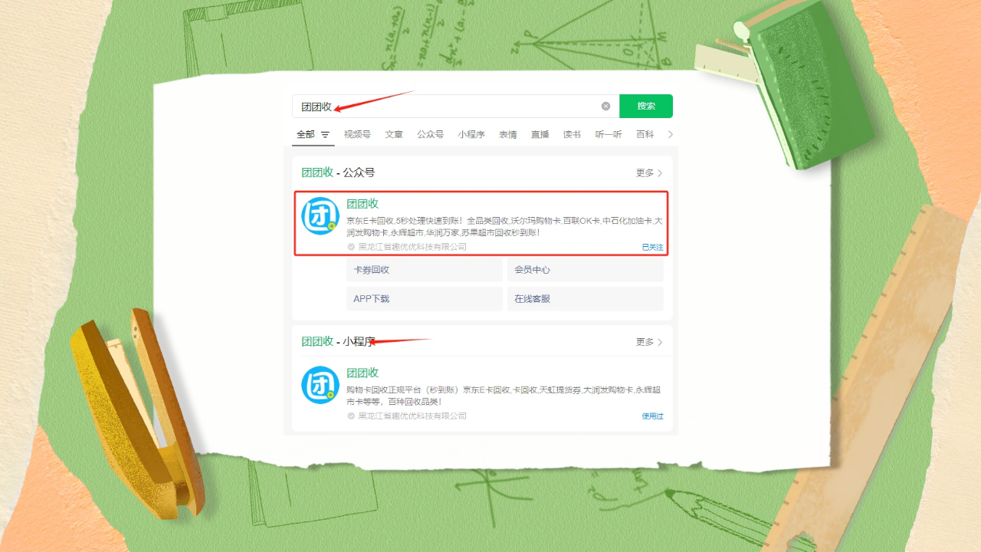Switch to the 读书 tab
Image resolution: width=981 pixels, height=552 pixels.
click(572, 134)
